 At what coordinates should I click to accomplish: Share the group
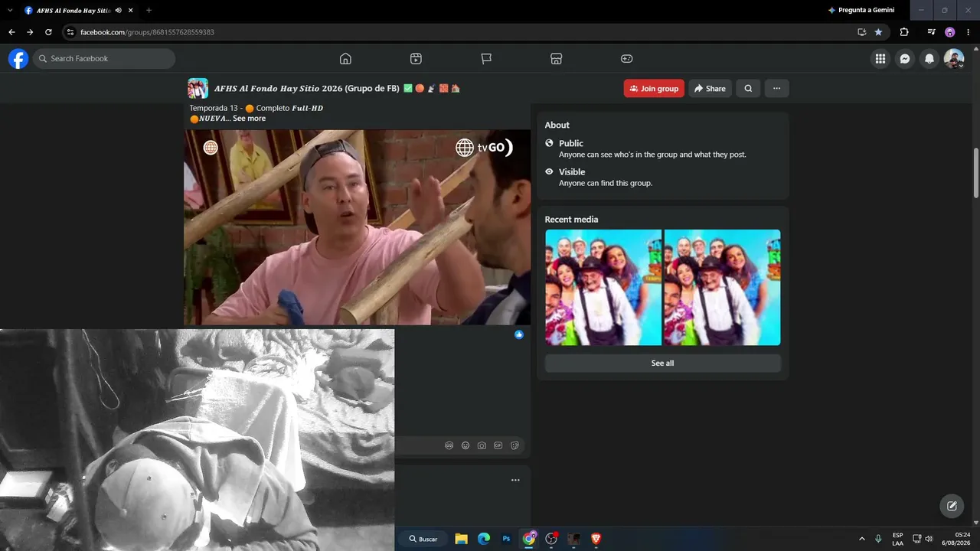710,89
